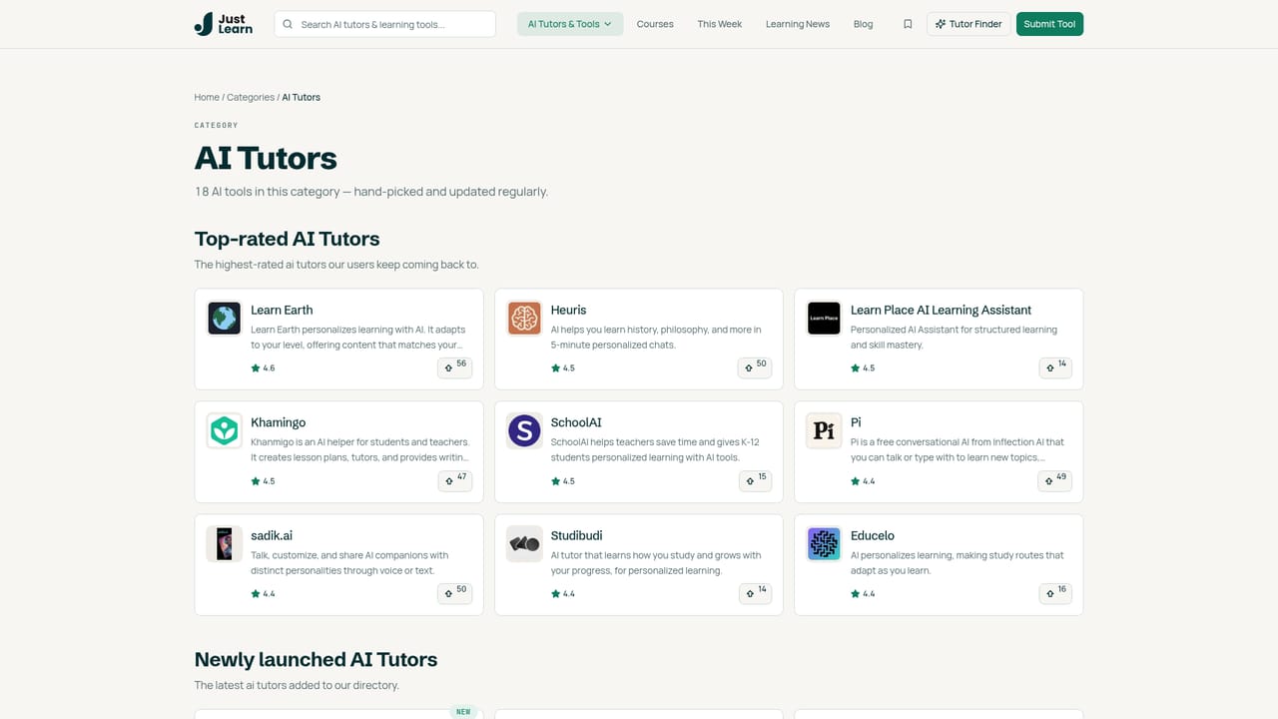The height and width of the screenshot is (719, 1278).
Task: Open the Just Learn logo home link
Action: point(224,24)
